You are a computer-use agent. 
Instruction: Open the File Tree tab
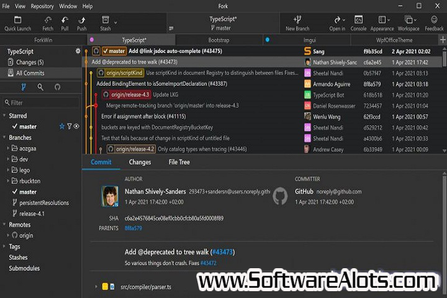pos(179,162)
